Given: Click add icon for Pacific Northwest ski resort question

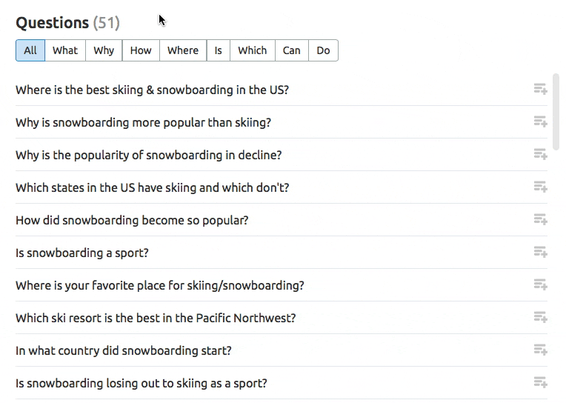Looking at the screenshot, I should click(x=540, y=318).
